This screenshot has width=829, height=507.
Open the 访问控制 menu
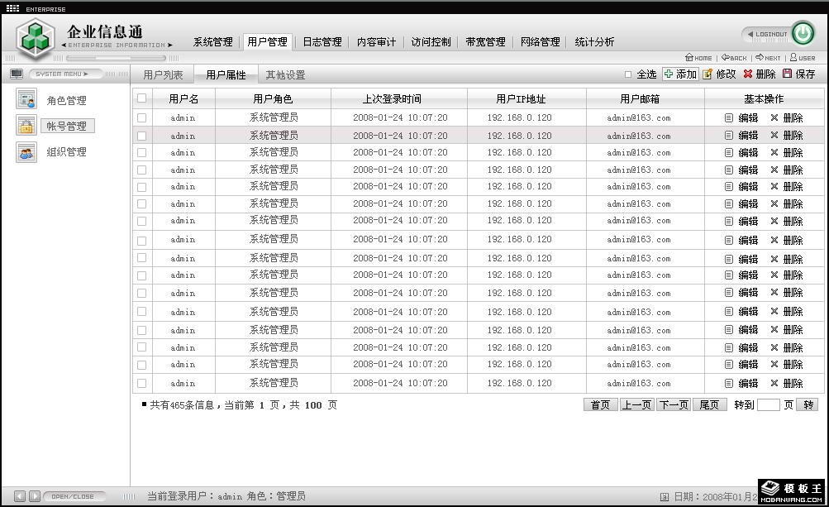coord(431,42)
